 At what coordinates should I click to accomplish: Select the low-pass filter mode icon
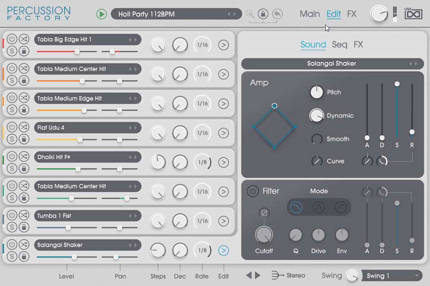296,207
